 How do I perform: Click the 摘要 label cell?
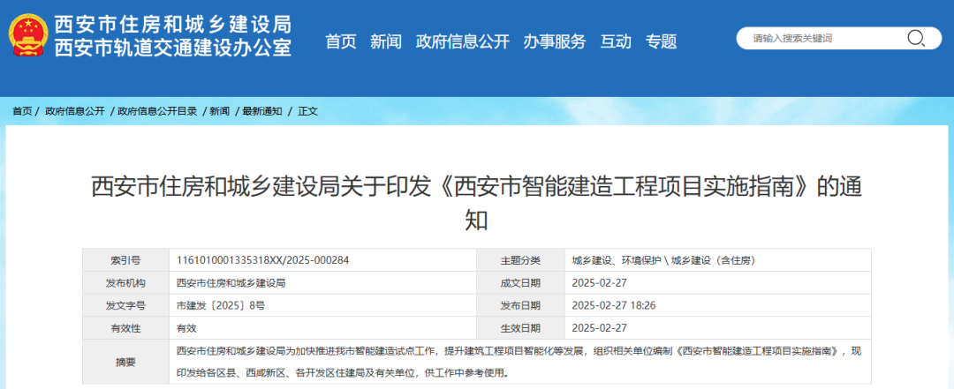(x=126, y=362)
